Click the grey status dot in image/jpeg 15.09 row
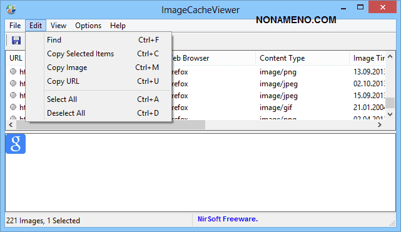401x232 pixels. click(13, 95)
